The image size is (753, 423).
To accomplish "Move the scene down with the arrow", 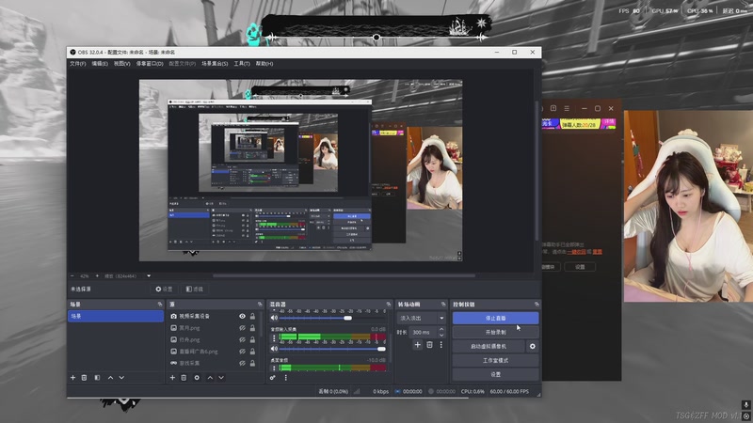I will (x=121, y=378).
